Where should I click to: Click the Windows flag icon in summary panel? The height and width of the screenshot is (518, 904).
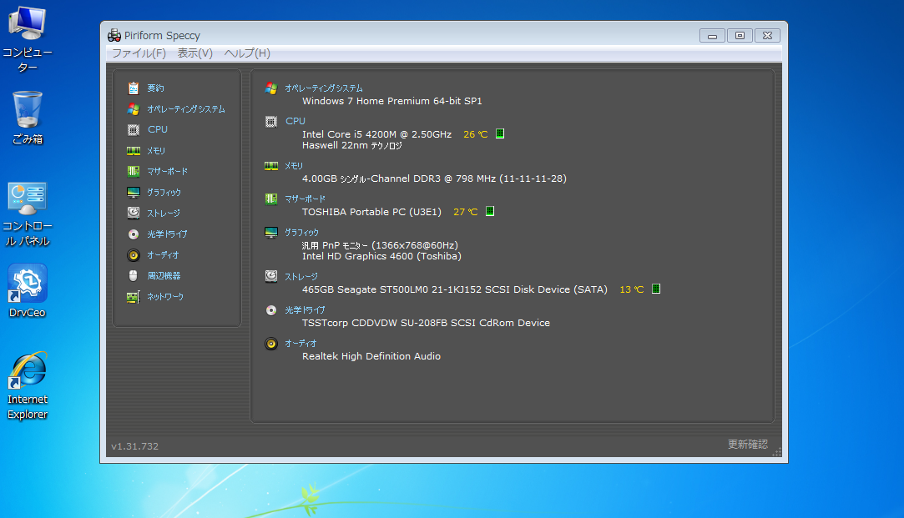coord(271,88)
